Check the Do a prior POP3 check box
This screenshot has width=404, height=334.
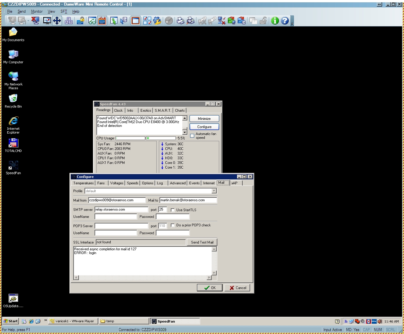(x=173, y=225)
